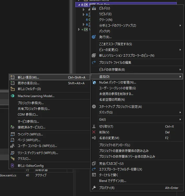Click the wrench icon beside プロパティ(R)
The image size is (185, 196).
(x=94, y=188)
